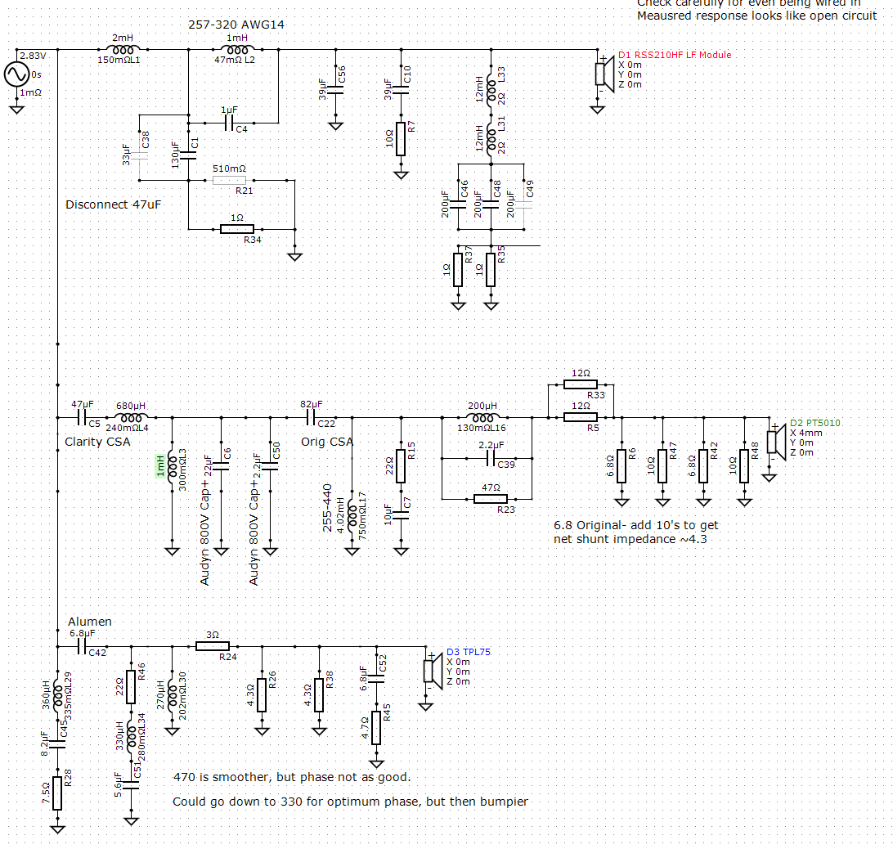Select the 22Ω resistor R46
This screenshot has width=893, height=849.
coord(131,687)
